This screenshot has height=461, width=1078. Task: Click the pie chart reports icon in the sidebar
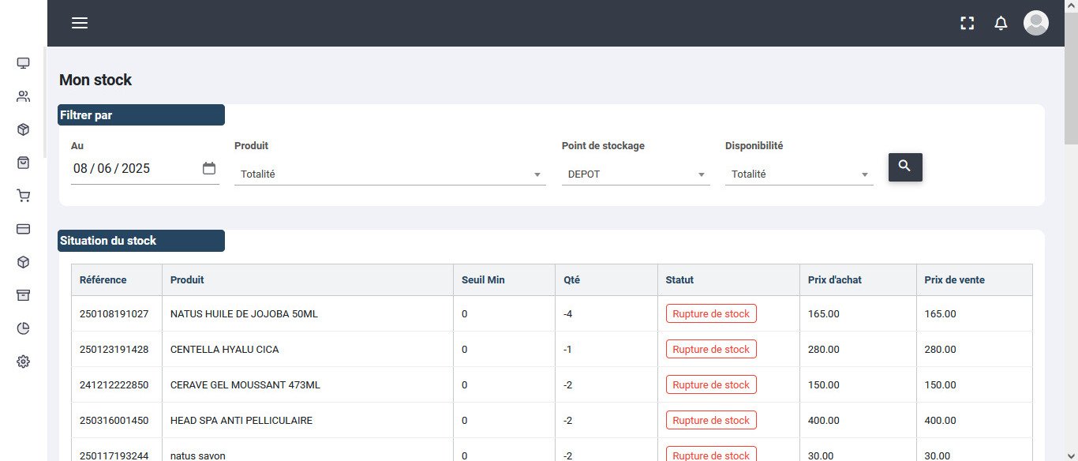pos(24,328)
